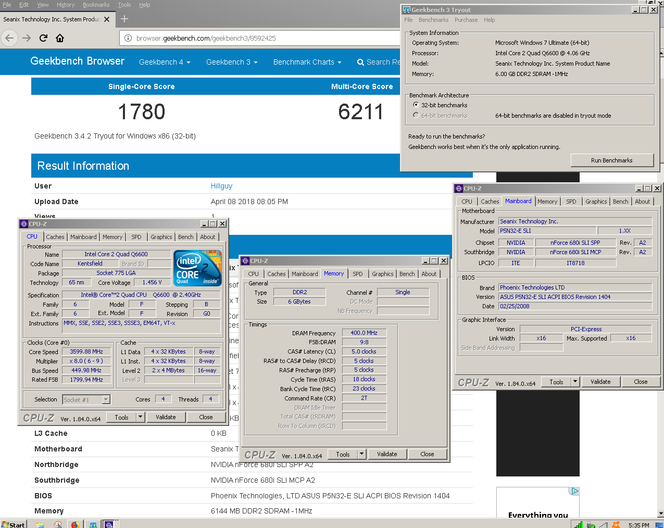Open Bench tab in CPU-Z Mainboard window
The image size is (664, 528).
[620, 202]
